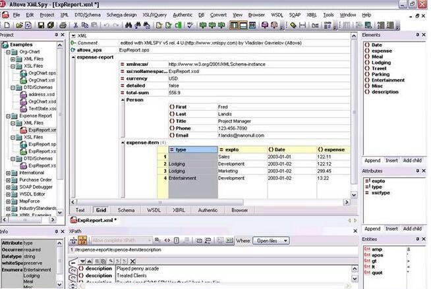Toggle the Entry Helpers window icon in toolbar
The image size is (431, 289).
[252, 25]
